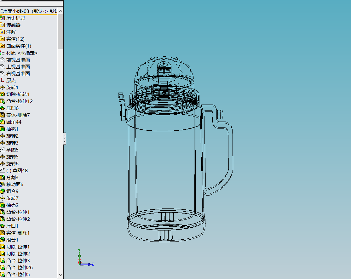The height and width of the screenshot is (279, 351).
Task: Select feature 抽壳2 in the tree
Action: tap(12, 205)
